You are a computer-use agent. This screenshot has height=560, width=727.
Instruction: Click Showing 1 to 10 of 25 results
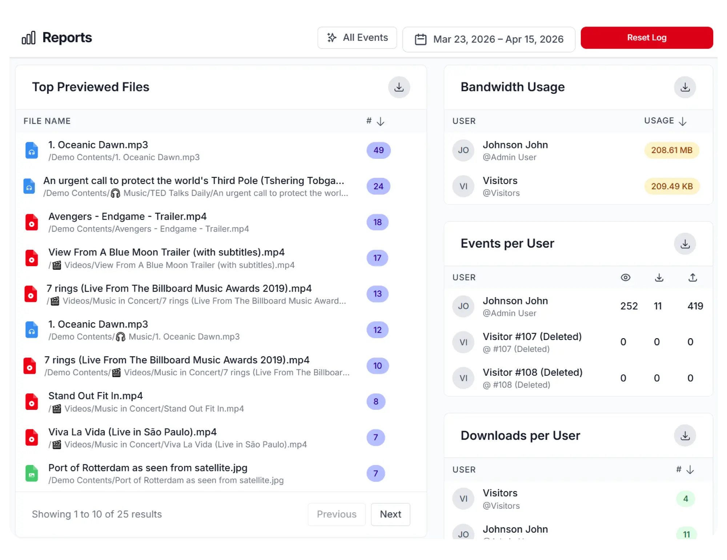pos(97,514)
